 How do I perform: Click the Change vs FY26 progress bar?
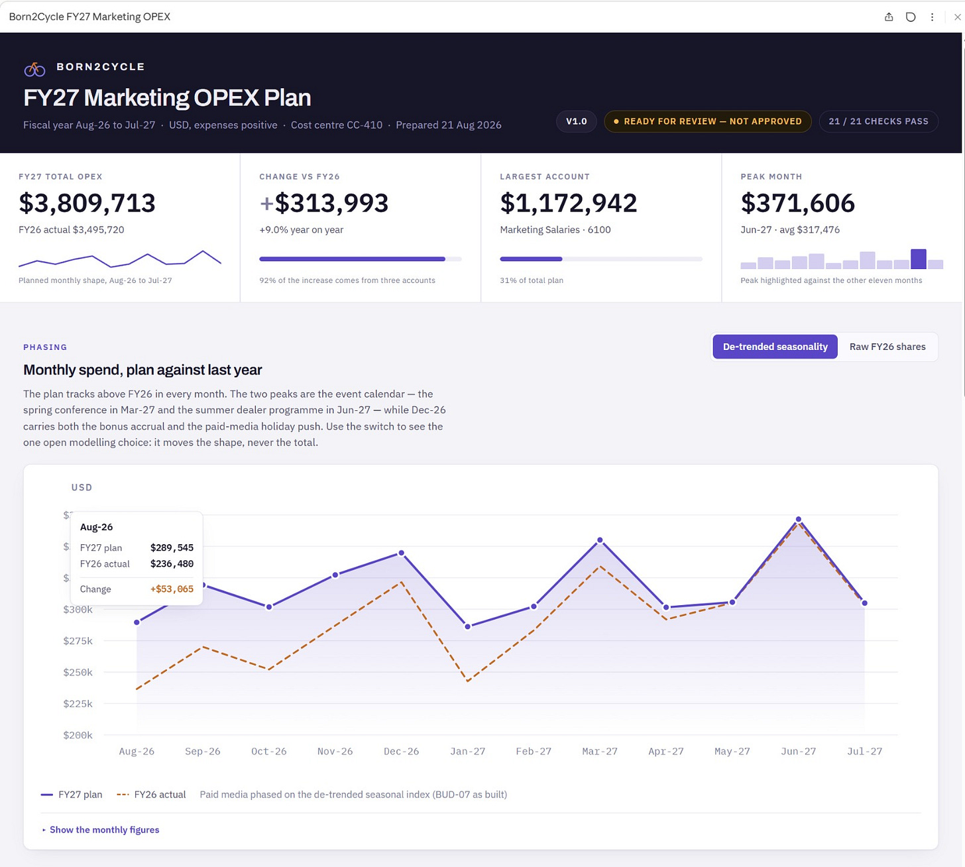360,259
